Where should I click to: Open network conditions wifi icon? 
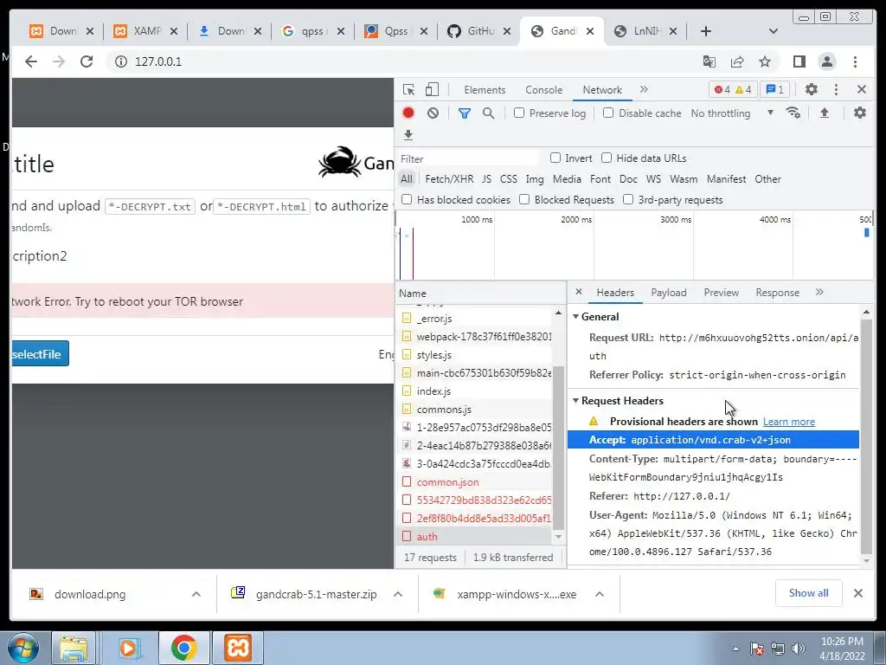tap(793, 113)
